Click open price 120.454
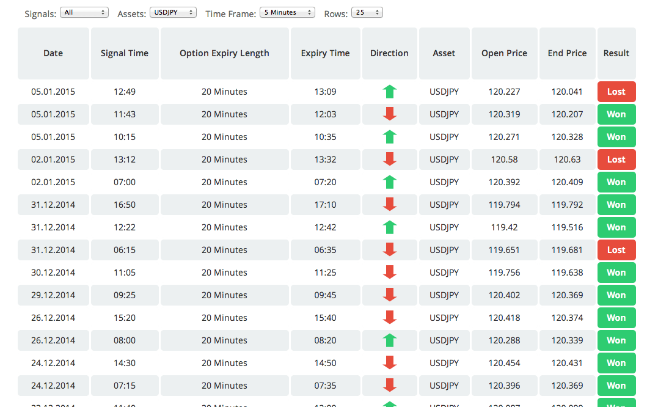 pos(504,363)
